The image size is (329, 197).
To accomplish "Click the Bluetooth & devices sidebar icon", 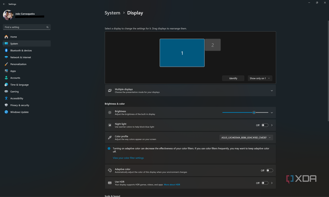I will pos(6,51).
